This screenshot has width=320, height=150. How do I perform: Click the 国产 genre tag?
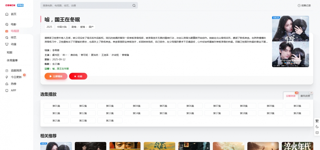point(91,27)
